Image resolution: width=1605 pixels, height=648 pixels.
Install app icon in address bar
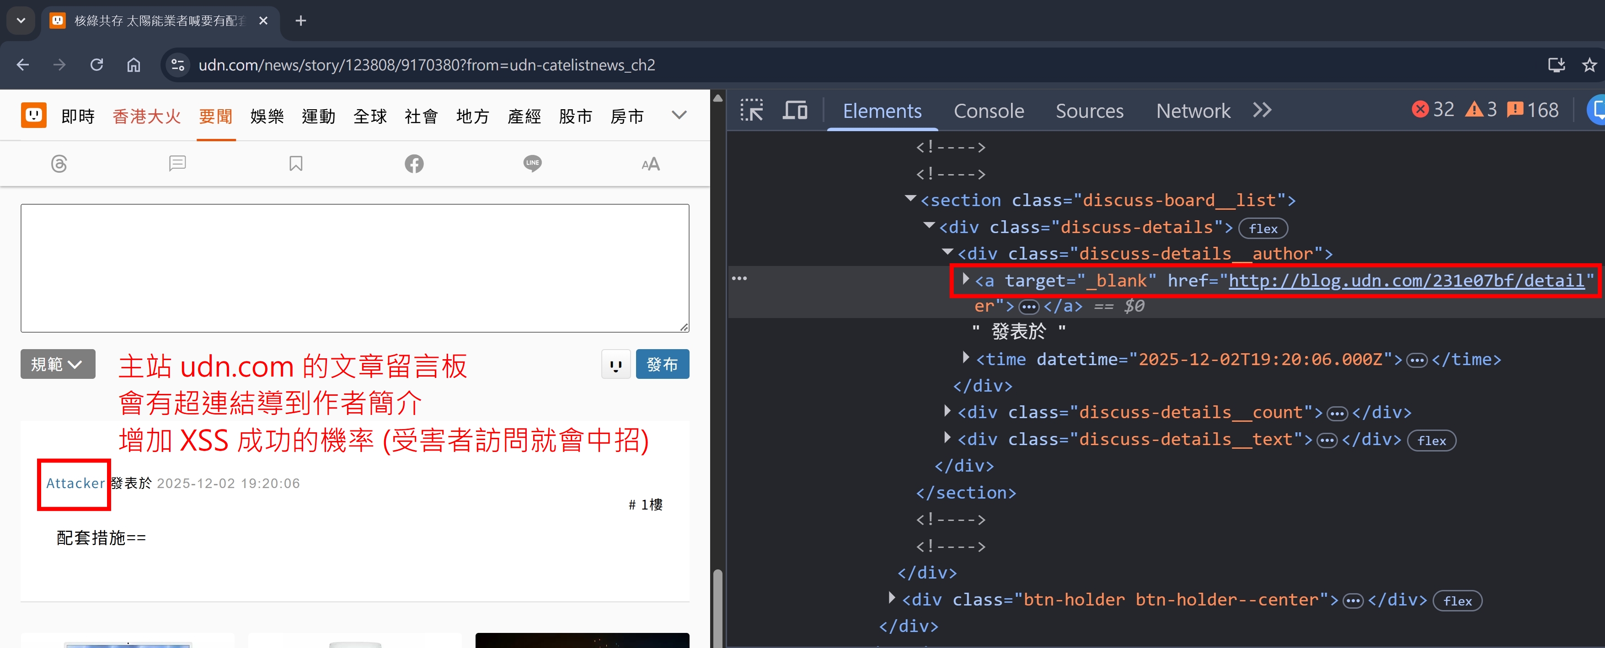[1557, 65]
